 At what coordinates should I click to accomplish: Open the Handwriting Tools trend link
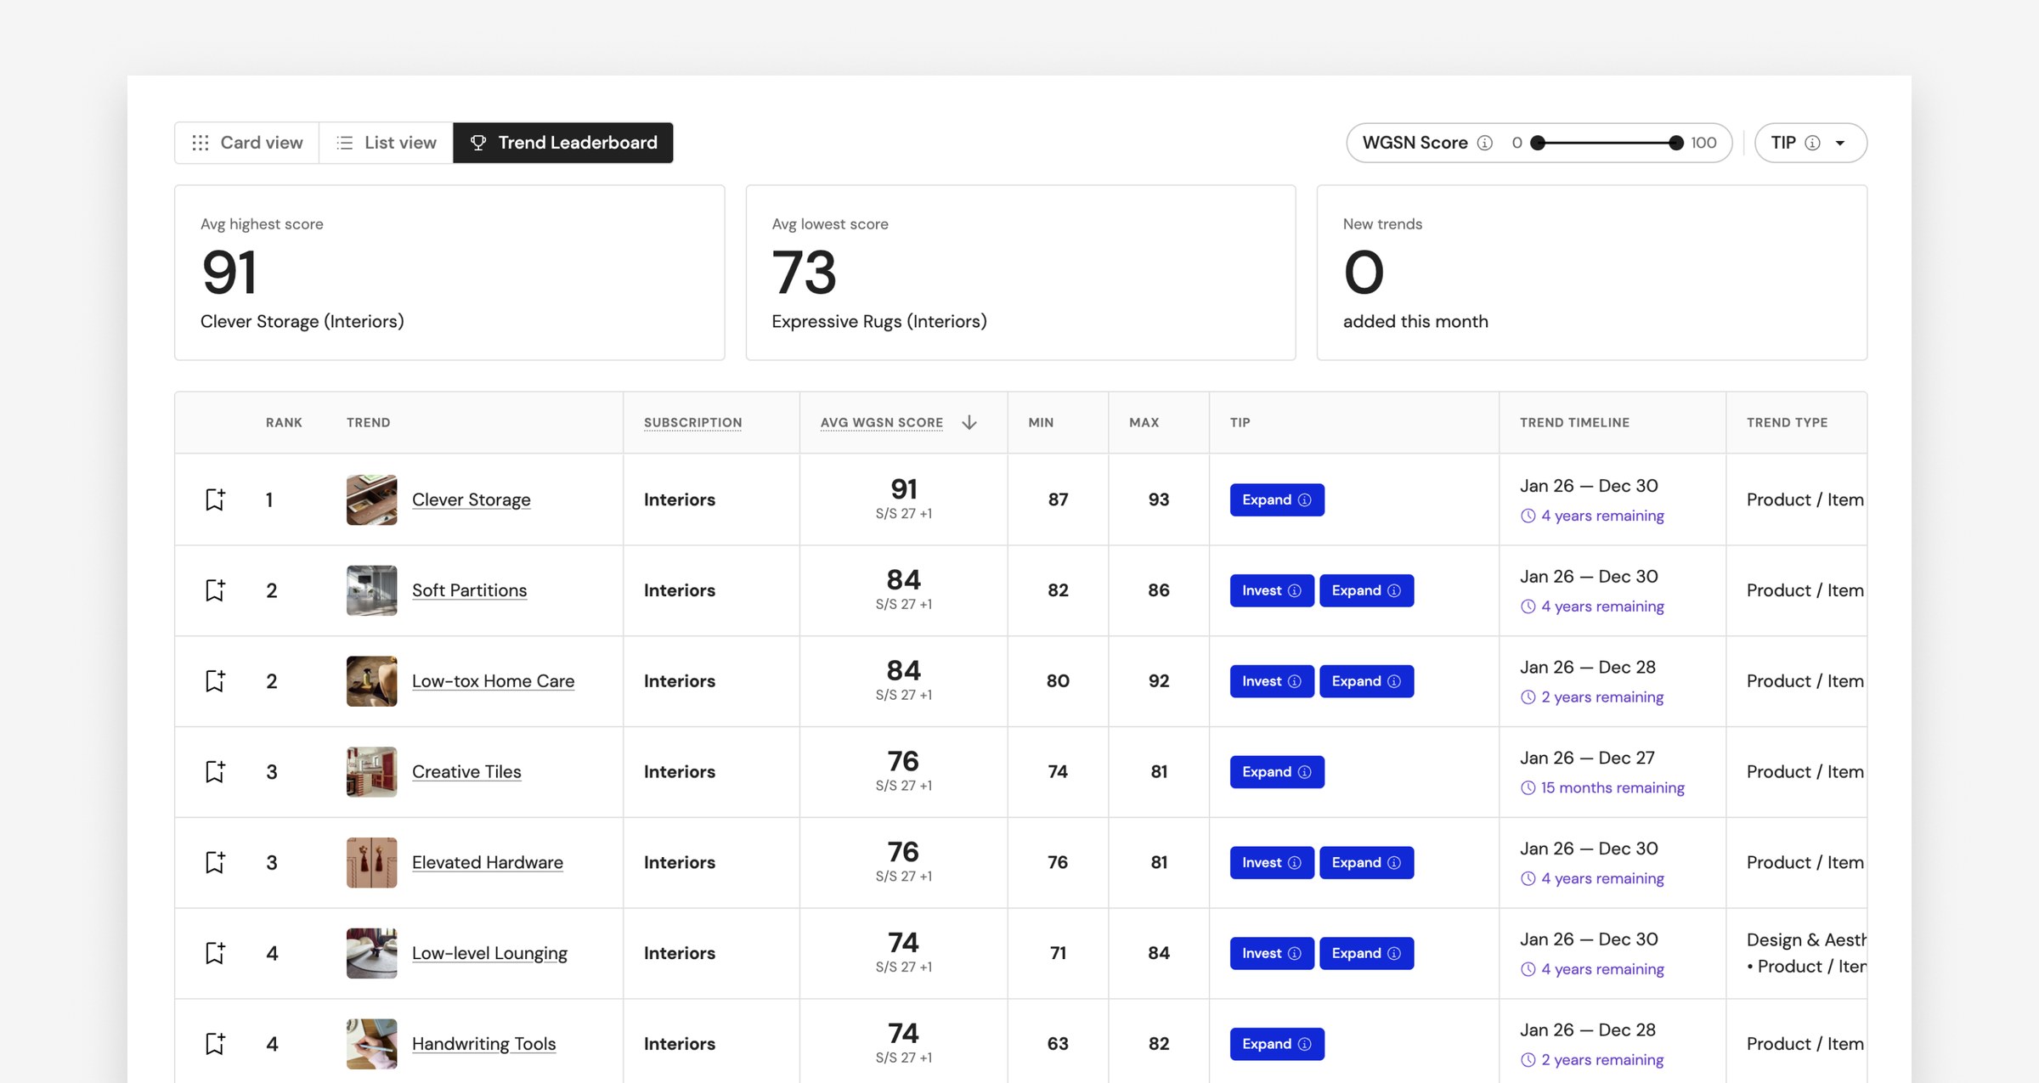pos(483,1044)
